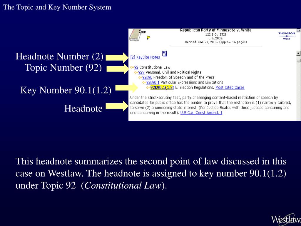The height and width of the screenshot is (226, 301).
Task: Click the small icon at the case window's corner
Action: click(x=299, y=30)
